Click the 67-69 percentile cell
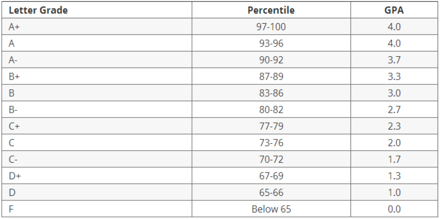This screenshot has height=219, width=441. [x=271, y=176]
